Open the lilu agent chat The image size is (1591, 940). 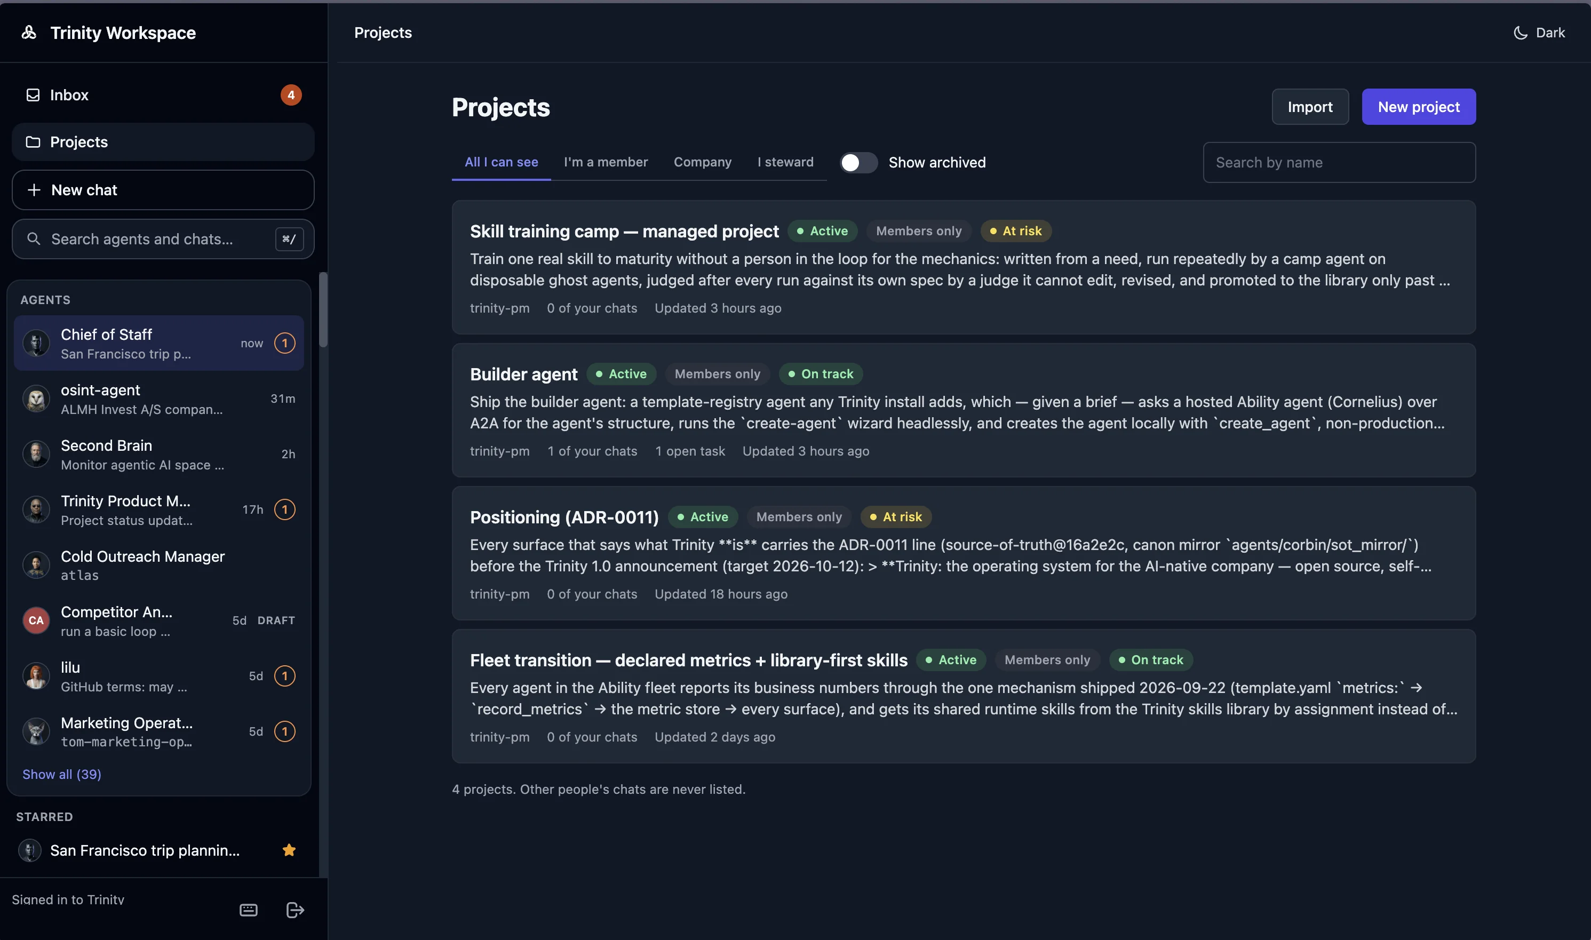coord(158,676)
